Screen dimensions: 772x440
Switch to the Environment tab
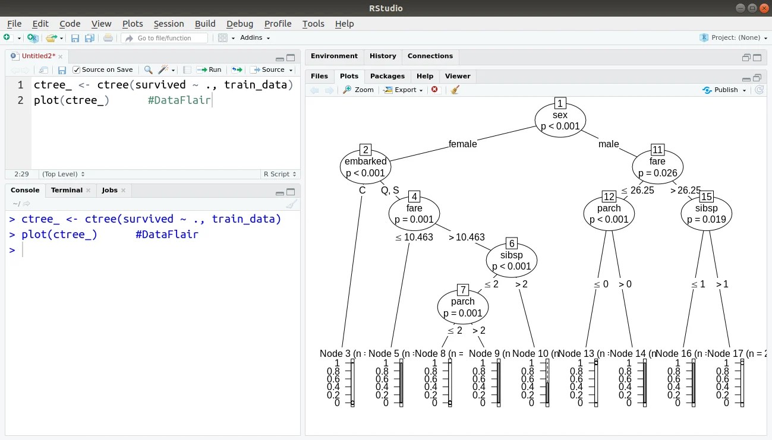point(334,56)
